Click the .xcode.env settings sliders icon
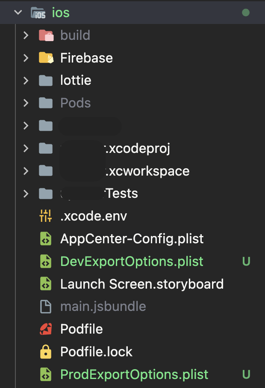 click(x=45, y=216)
